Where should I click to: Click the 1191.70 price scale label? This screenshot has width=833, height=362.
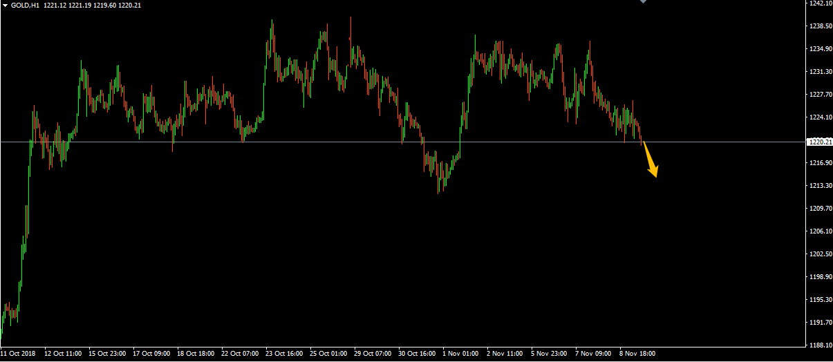tap(820, 323)
